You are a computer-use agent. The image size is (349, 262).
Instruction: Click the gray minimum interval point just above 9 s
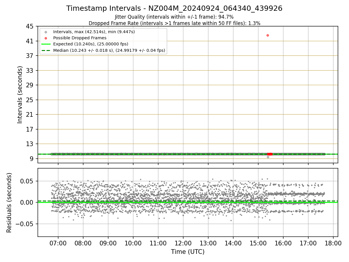[268, 157]
